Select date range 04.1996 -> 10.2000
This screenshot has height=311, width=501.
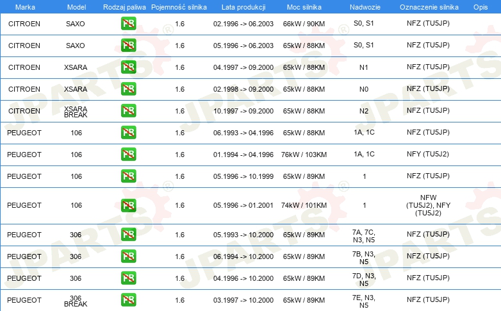pos(243,278)
